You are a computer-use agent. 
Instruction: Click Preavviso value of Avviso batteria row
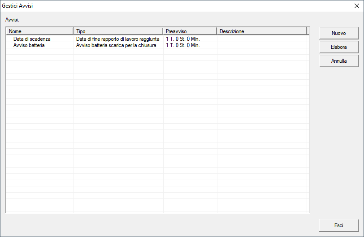pos(182,45)
